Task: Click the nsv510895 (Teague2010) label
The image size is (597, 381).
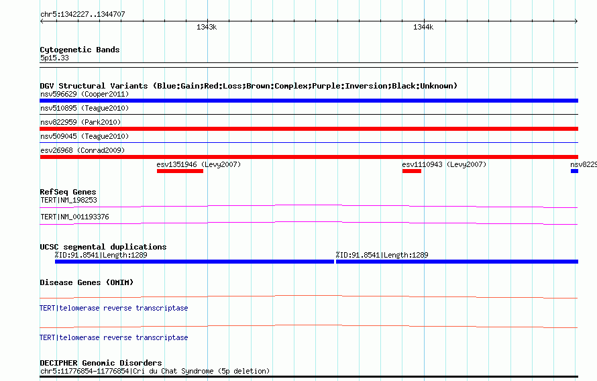Action: 85,108
